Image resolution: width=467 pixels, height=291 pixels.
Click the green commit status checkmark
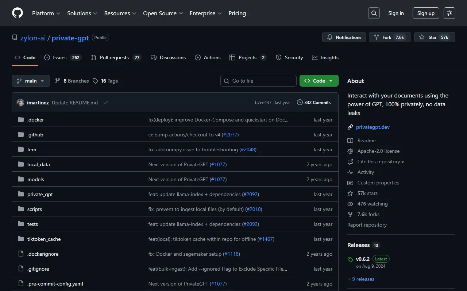click(x=106, y=103)
